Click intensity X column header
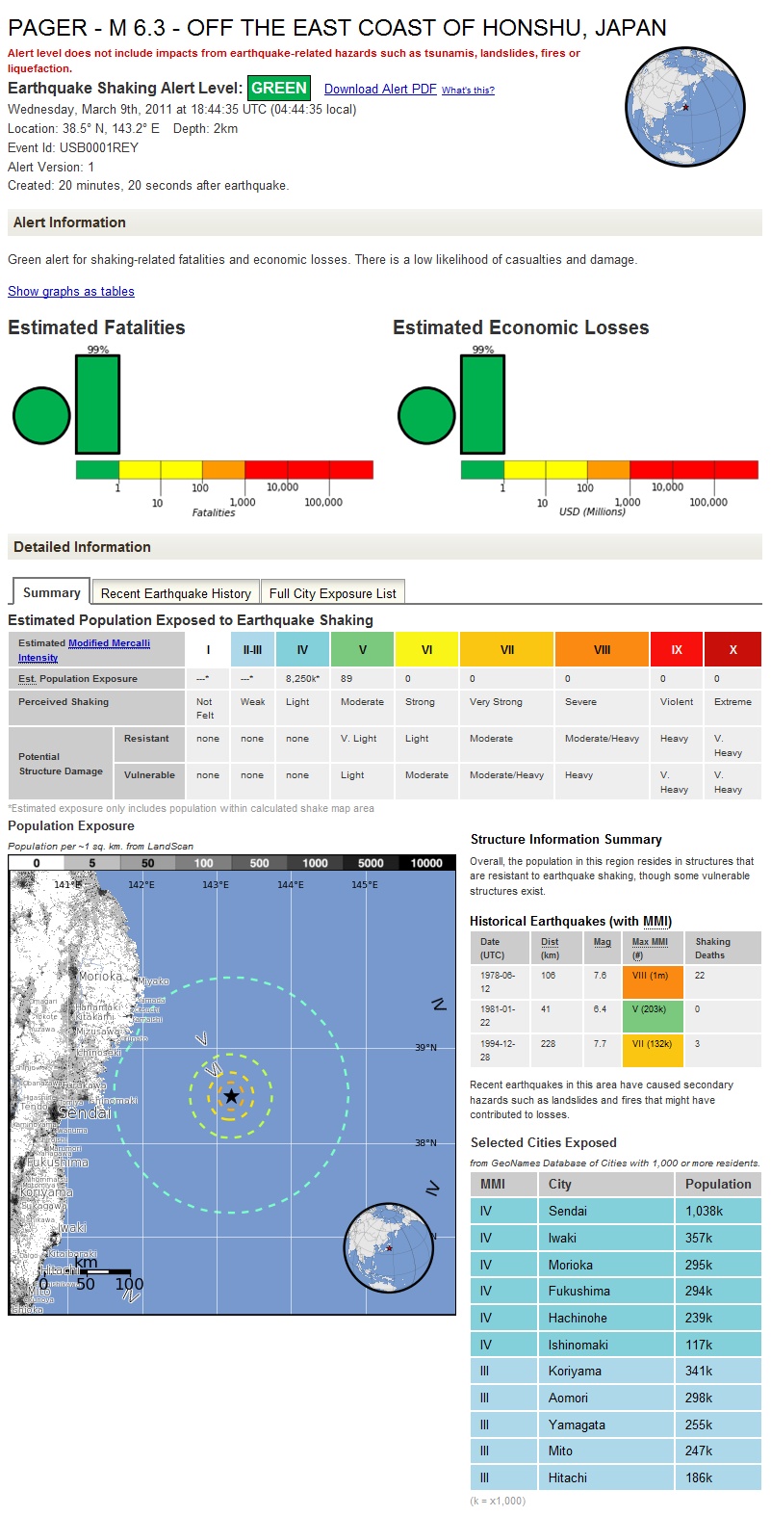 732,649
